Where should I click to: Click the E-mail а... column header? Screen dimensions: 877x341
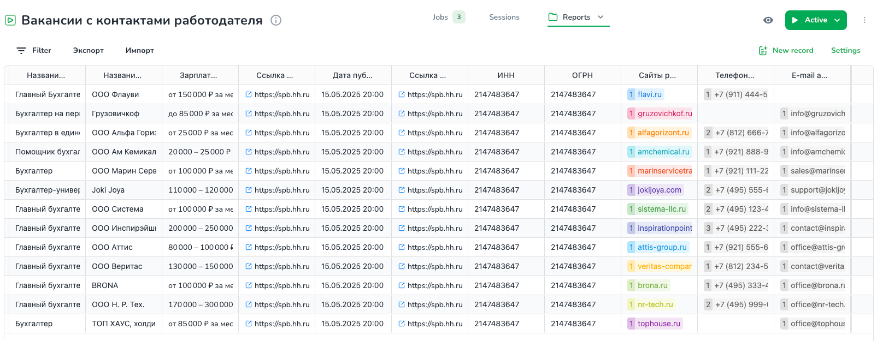(812, 75)
